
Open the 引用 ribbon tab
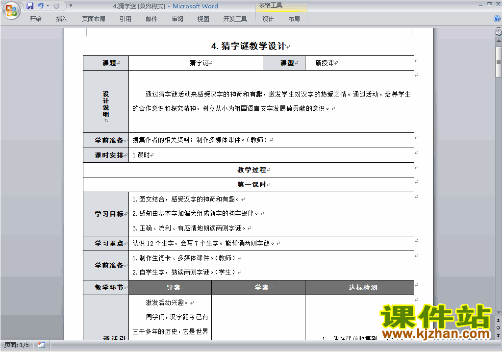pyautogui.click(x=125, y=19)
